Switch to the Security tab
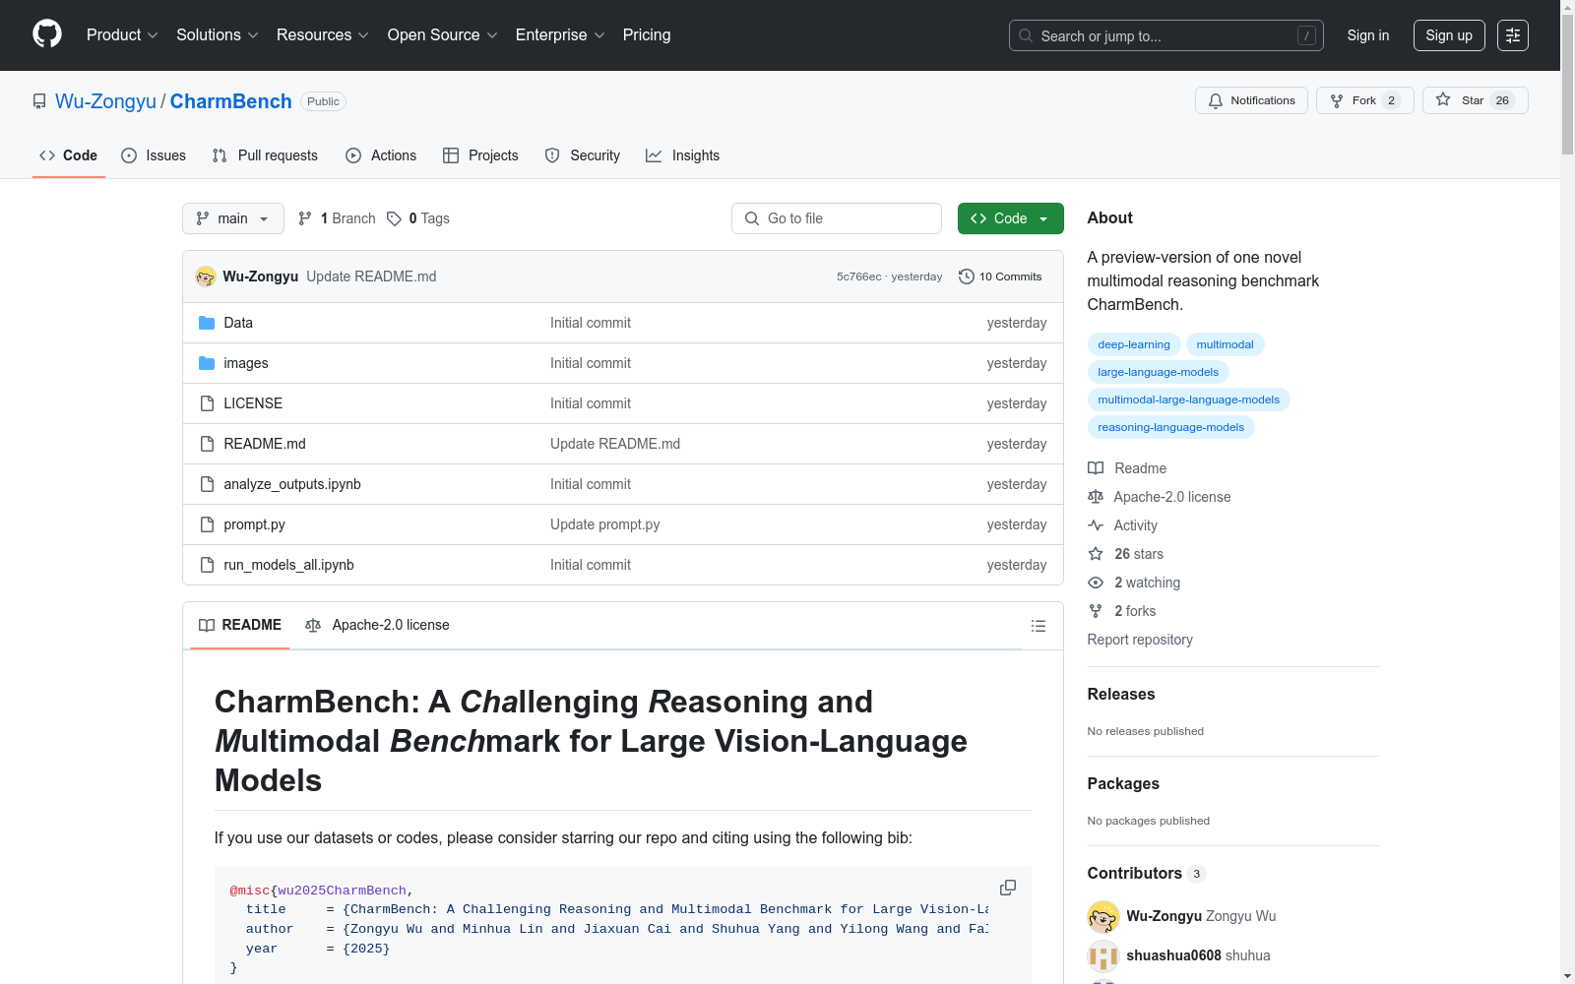The height and width of the screenshot is (984, 1575). 583,155
